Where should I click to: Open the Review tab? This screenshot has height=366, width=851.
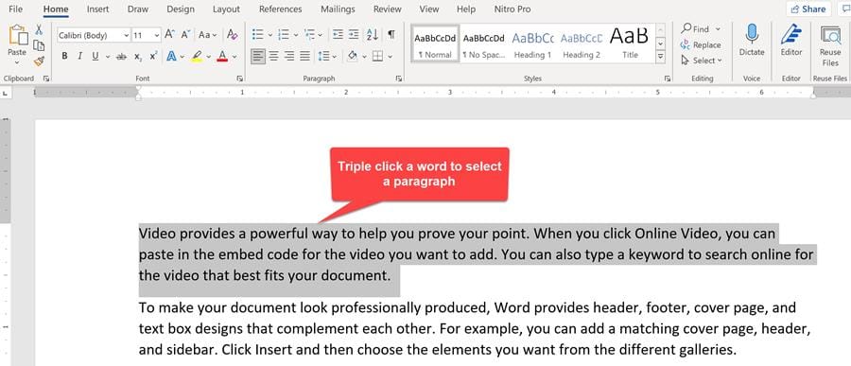pyautogui.click(x=388, y=9)
